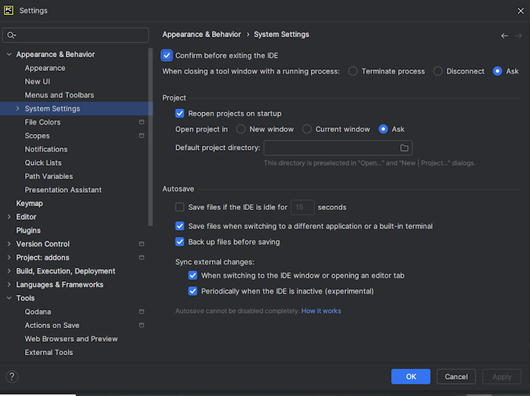The width and height of the screenshot is (530, 396).
Task: Select the Terminate process radio button
Action: 353,72
